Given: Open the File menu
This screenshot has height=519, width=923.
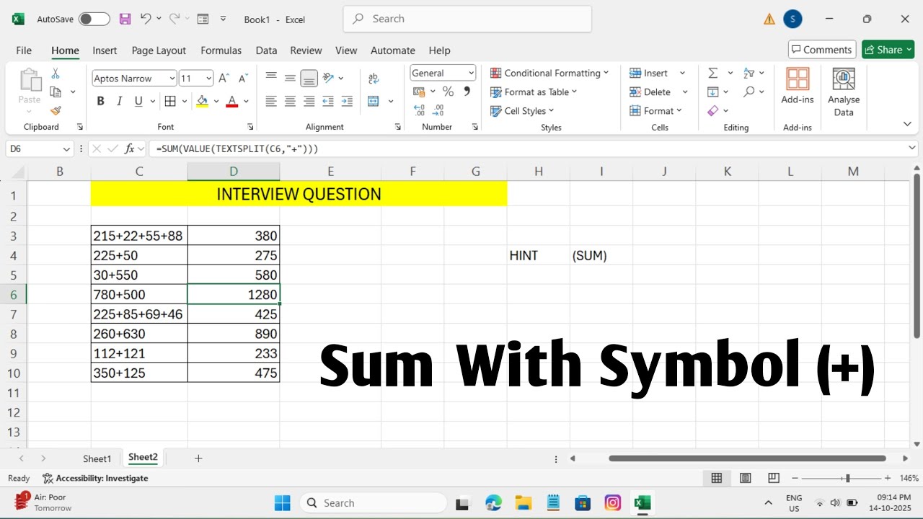Looking at the screenshot, I should (24, 50).
